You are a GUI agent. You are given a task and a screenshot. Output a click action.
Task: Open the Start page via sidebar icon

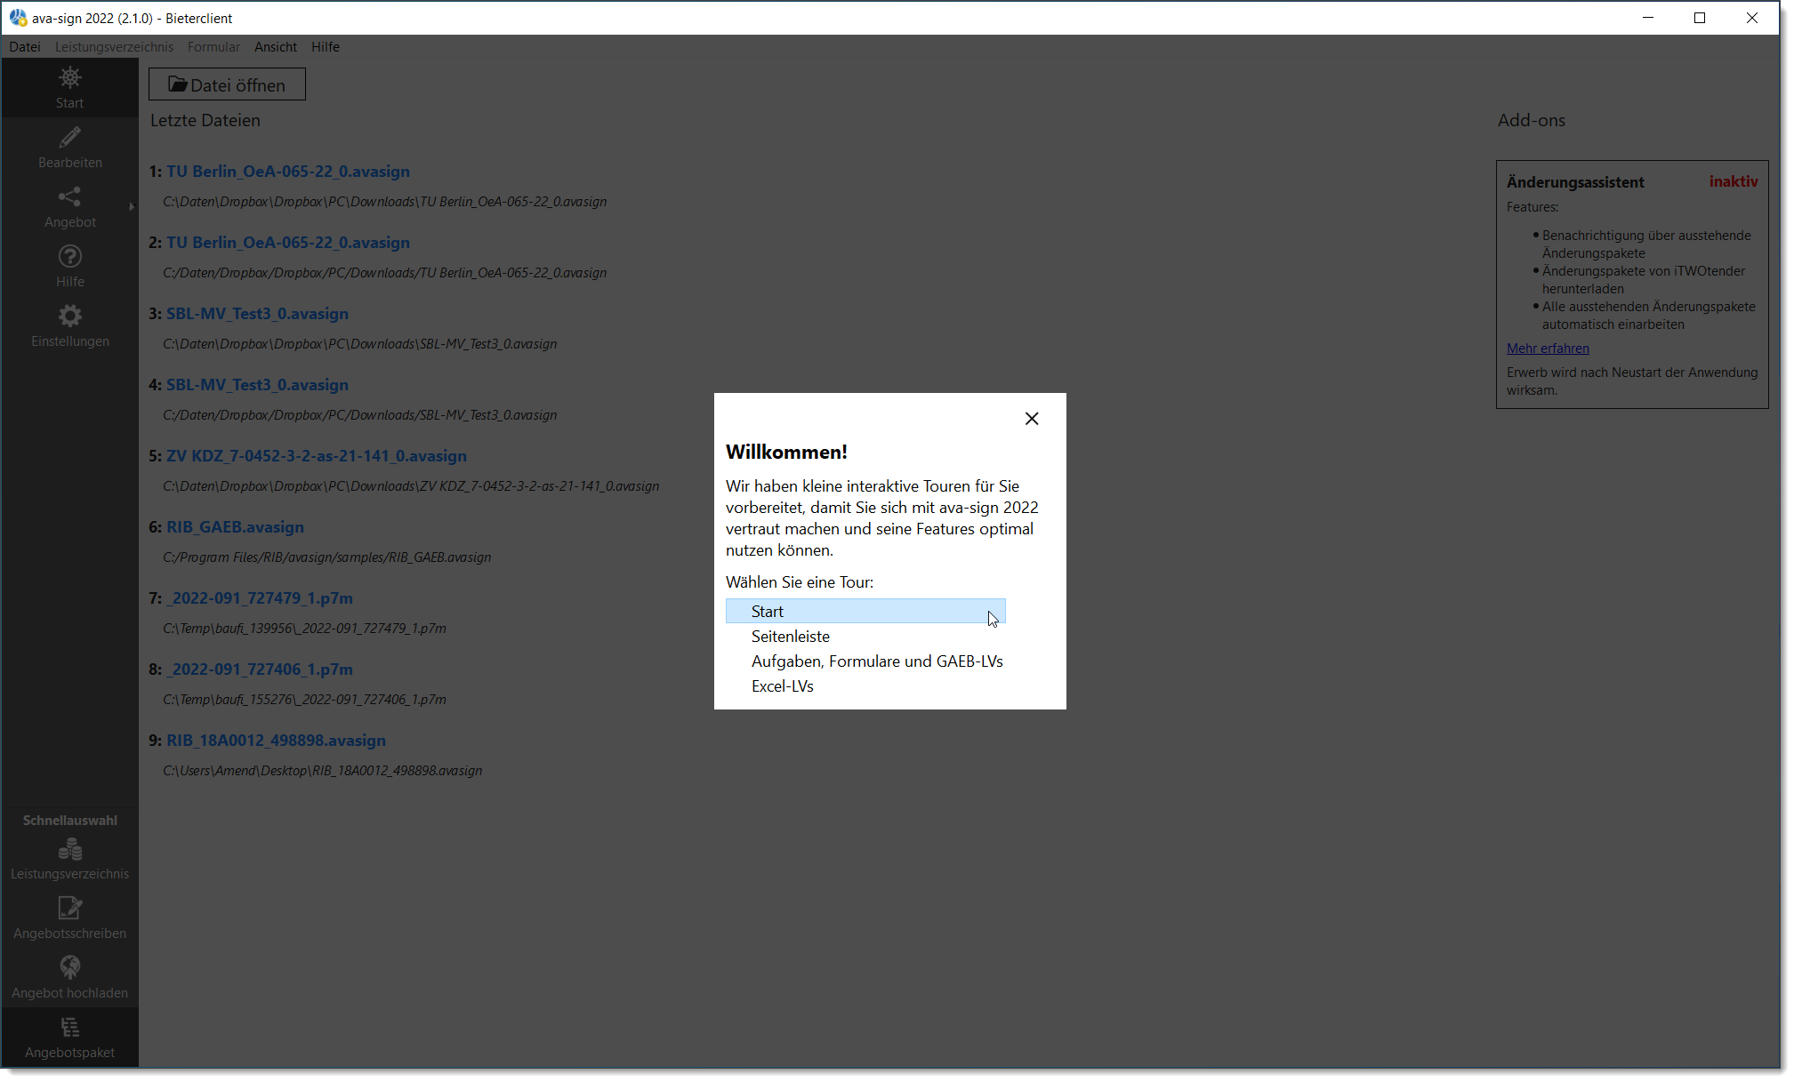pyautogui.click(x=69, y=86)
